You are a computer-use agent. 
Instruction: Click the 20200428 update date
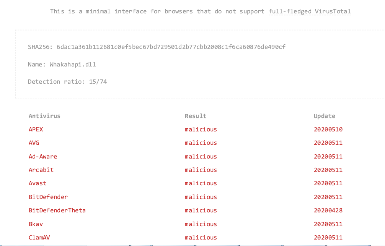click(328, 210)
